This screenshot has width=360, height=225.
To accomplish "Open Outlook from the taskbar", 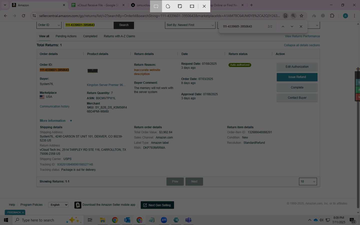I will coord(127,220).
